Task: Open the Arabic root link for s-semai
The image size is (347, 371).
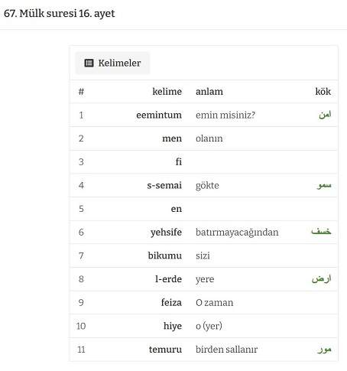Action: (324, 185)
